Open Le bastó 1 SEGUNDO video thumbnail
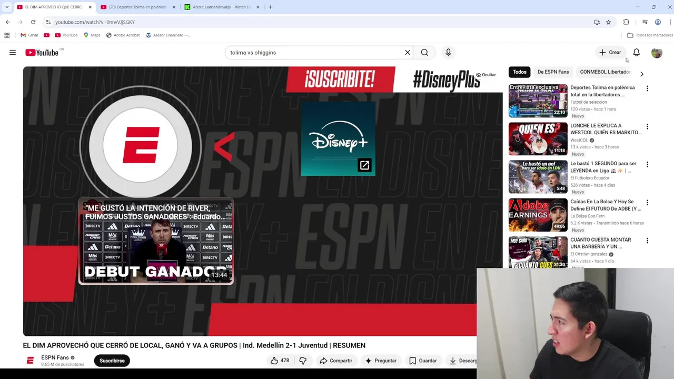The width and height of the screenshot is (674, 379). (538, 177)
